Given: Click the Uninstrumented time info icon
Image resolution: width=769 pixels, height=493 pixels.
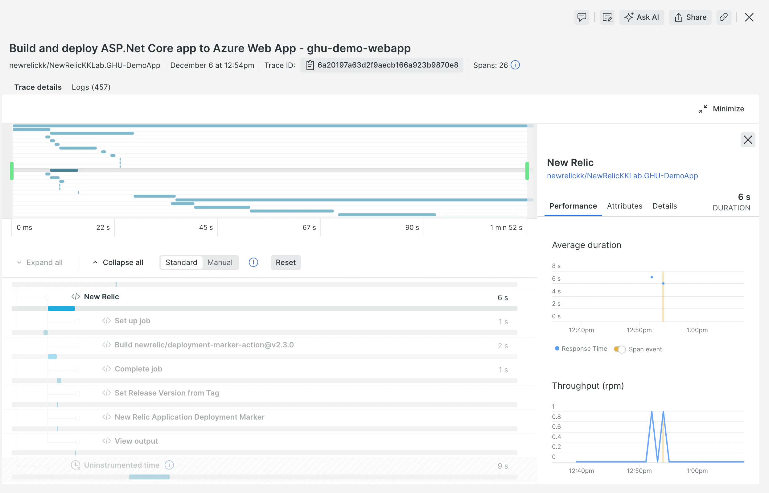Looking at the screenshot, I should coord(169,465).
